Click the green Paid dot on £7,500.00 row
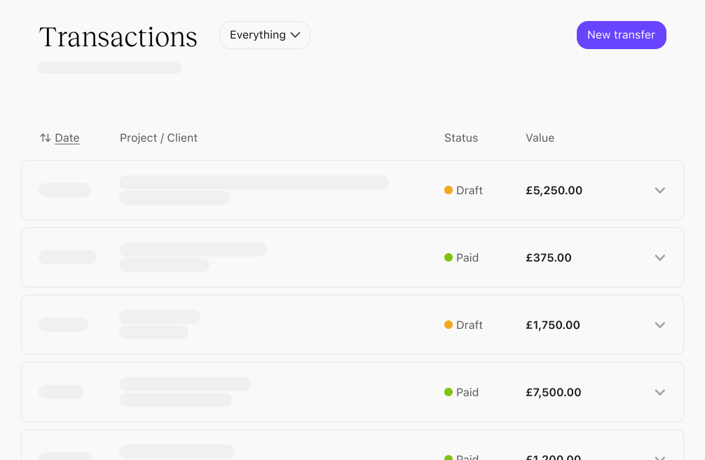 tap(449, 392)
